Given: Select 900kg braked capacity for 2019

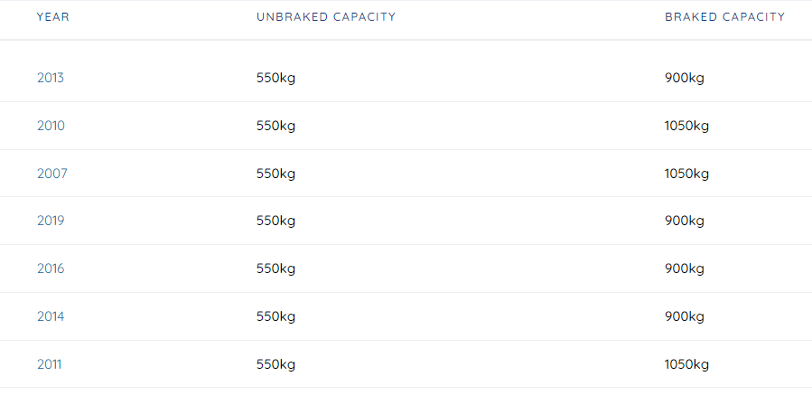Looking at the screenshot, I should [x=685, y=221].
